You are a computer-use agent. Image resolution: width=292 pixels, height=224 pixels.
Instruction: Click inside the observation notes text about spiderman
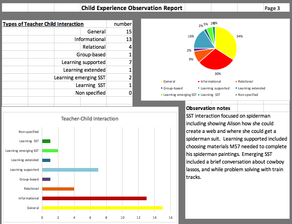[x=236, y=147]
